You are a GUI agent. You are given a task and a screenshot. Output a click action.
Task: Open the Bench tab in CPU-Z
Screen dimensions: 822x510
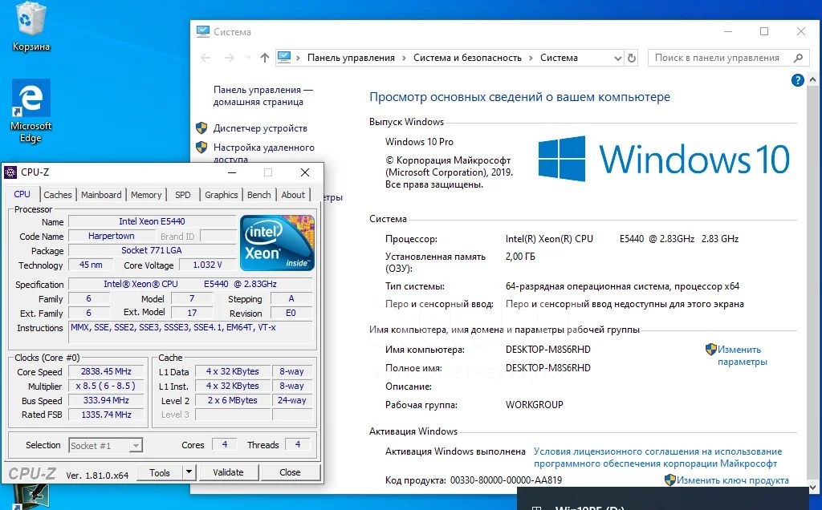[x=259, y=195]
